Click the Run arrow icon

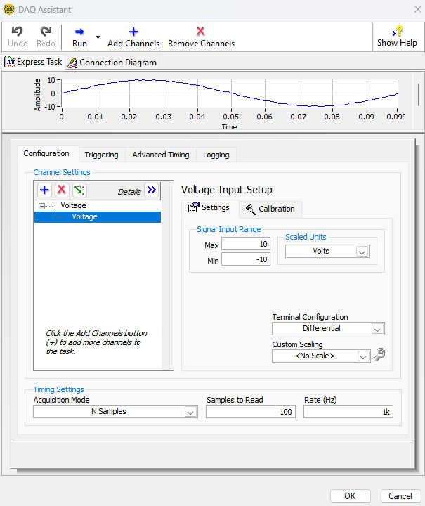79,32
